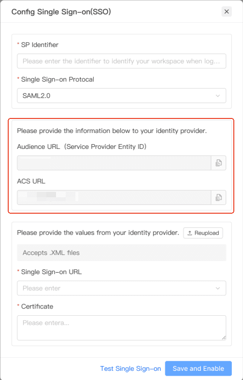
Task: Open the Single Sign-on Protocol SAML2.0 dropdown
Action: click(x=121, y=96)
